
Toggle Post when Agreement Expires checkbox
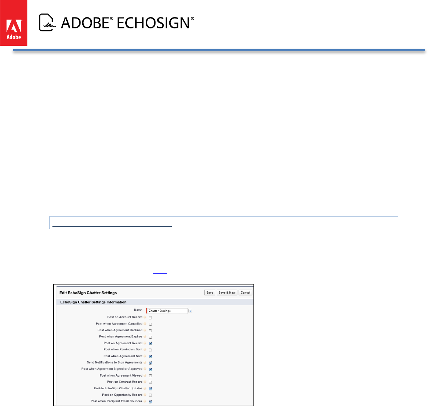tap(150, 337)
